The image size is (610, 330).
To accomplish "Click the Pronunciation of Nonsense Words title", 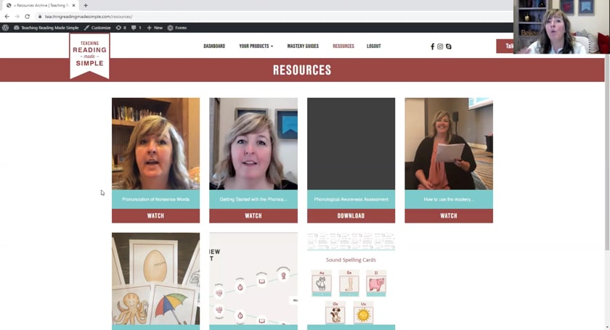I will point(155,199).
